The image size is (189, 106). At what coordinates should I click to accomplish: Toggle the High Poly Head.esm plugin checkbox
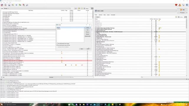tap(95, 42)
